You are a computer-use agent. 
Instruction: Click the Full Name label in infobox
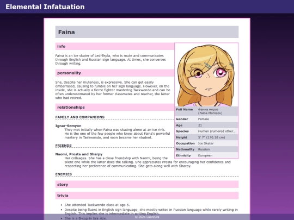coord(185,109)
